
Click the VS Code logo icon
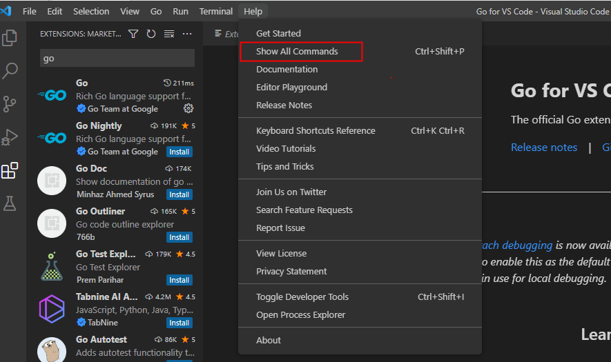click(x=6, y=11)
